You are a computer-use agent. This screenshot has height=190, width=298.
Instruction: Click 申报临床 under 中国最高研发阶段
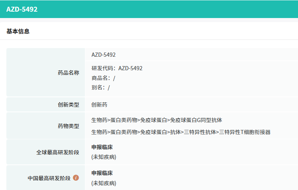click(102, 173)
